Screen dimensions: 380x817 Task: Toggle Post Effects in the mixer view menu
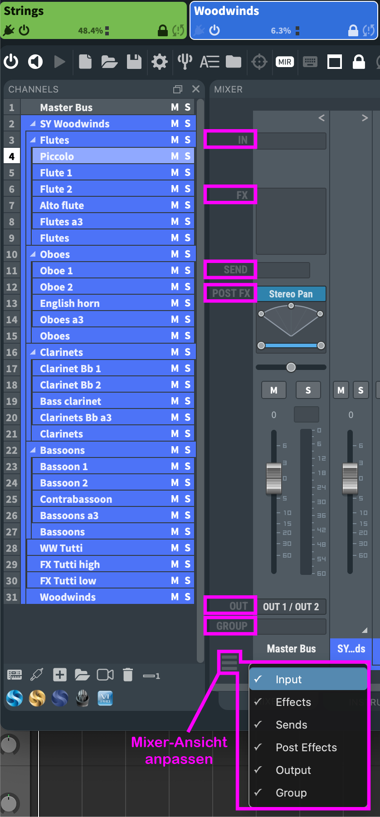306,748
